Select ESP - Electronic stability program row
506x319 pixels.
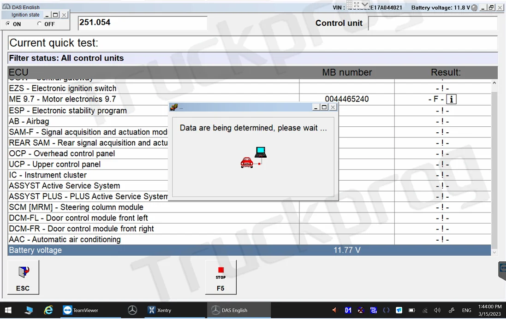[x=249, y=111]
